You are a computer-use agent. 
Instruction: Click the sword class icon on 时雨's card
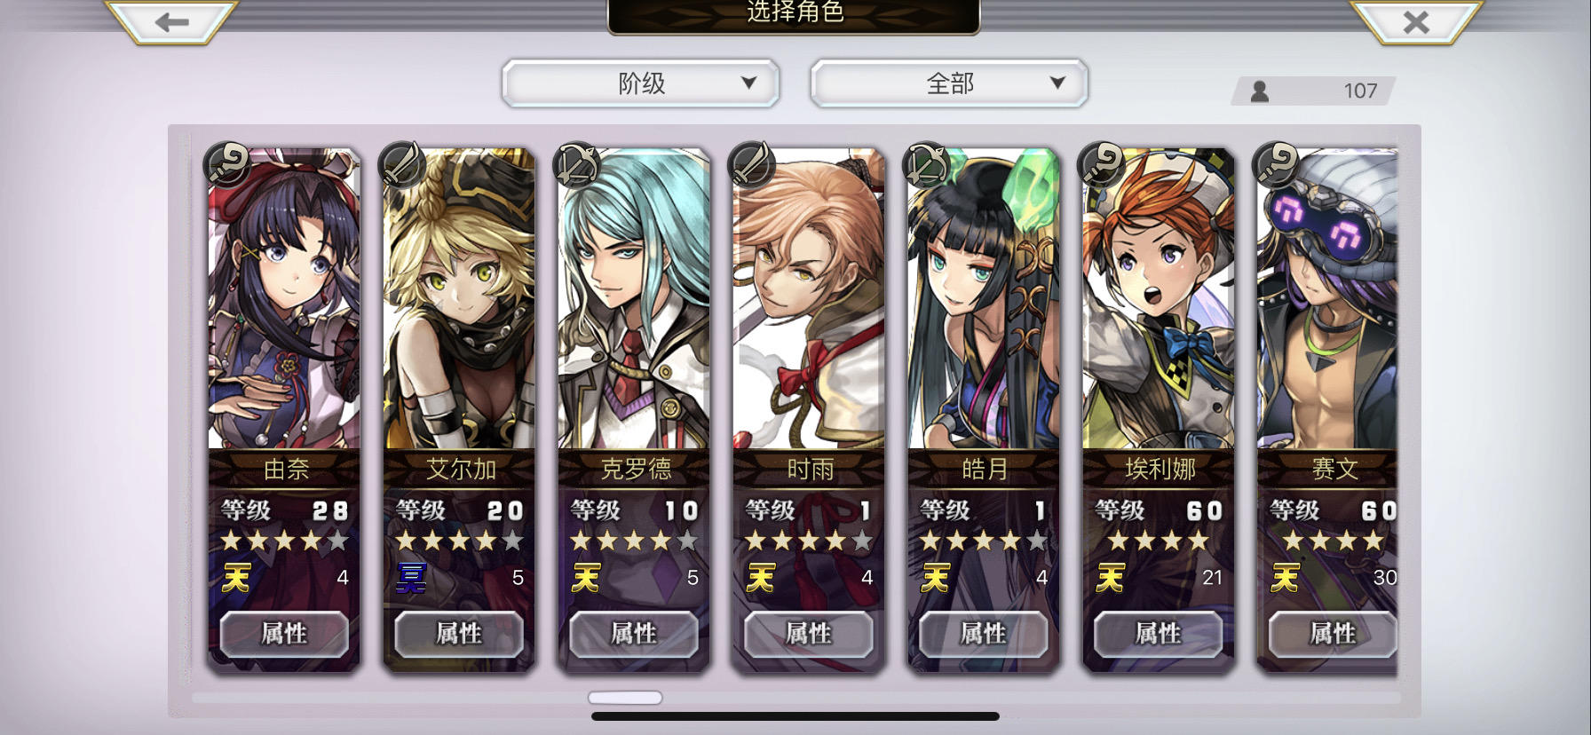pyautogui.click(x=753, y=164)
